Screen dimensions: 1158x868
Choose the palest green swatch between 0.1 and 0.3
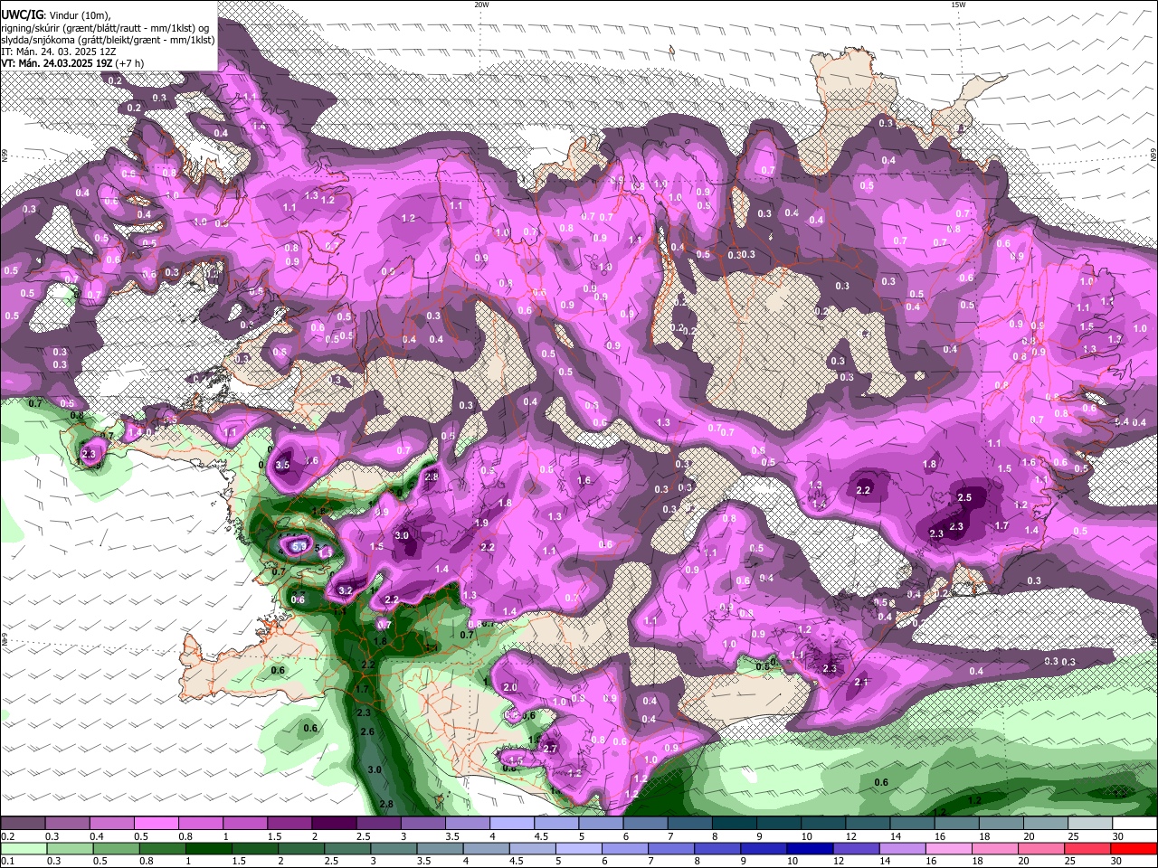(x=23, y=848)
